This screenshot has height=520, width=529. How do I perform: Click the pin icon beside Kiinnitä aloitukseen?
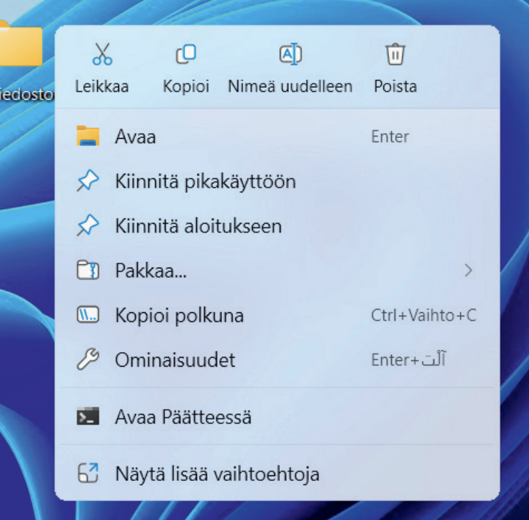pos(88,225)
